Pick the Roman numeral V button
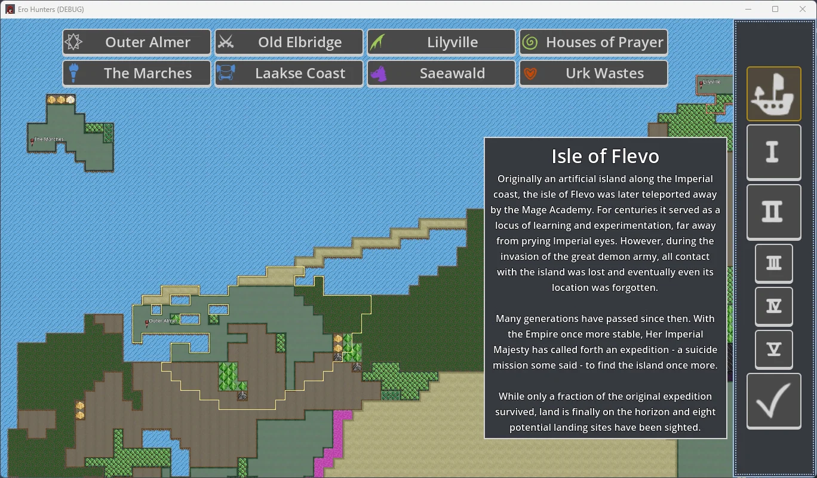This screenshot has height=478, width=817. coord(773,349)
